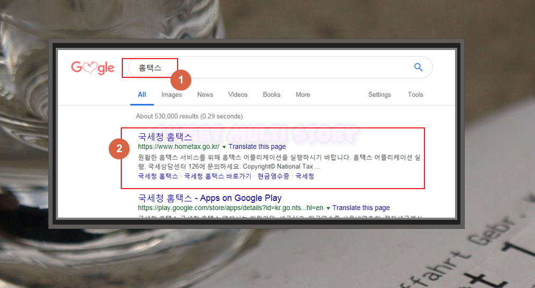The height and width of the screenshot is (288, 535).
Task: Switch to the Images tab
Action: [172, 95]
